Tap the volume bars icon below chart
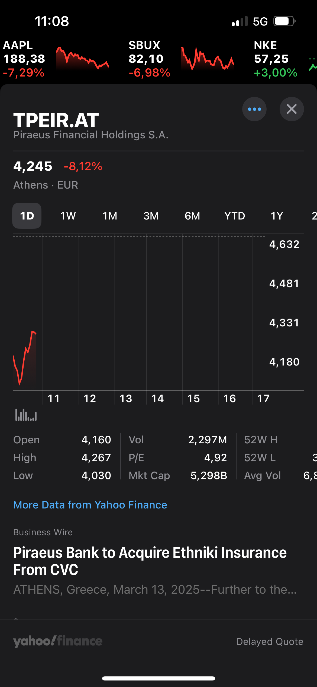317x687 pixels. pyautogui.click(x=26, y=415)
